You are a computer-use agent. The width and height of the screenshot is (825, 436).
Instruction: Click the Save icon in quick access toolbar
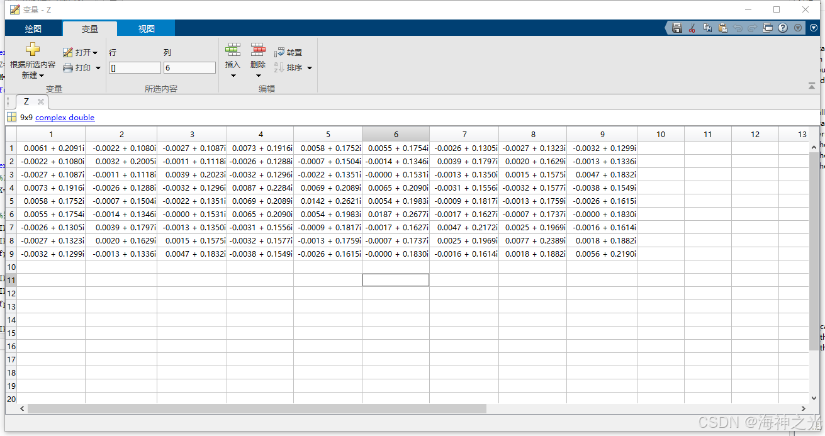pos(677,28)
